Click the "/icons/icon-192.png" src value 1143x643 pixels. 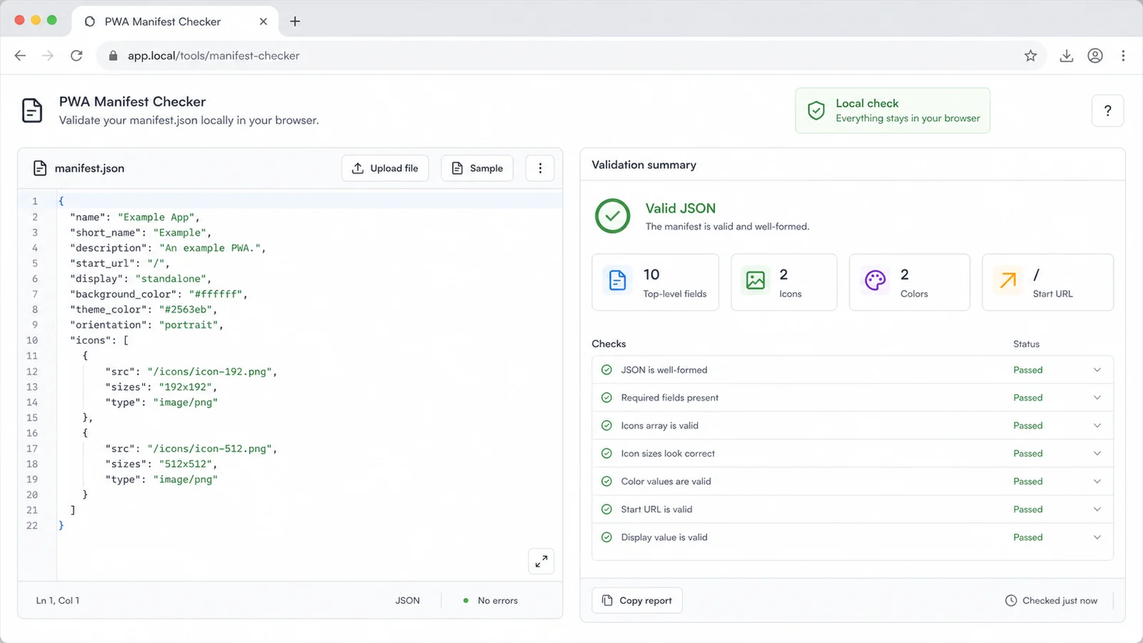click(x=209, y=372)
